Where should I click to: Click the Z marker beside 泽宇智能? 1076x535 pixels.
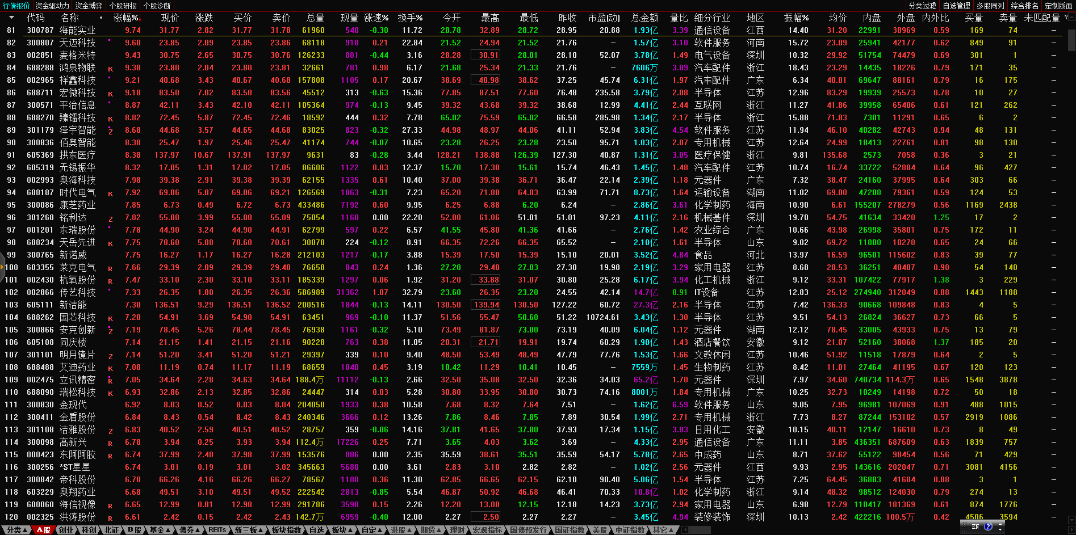click(x=111, y=131)
